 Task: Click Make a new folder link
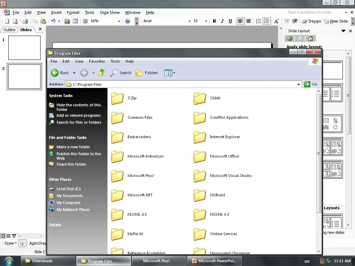(73, 147)
